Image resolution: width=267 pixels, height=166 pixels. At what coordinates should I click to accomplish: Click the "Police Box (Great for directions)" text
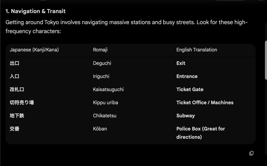pos(200,133)
